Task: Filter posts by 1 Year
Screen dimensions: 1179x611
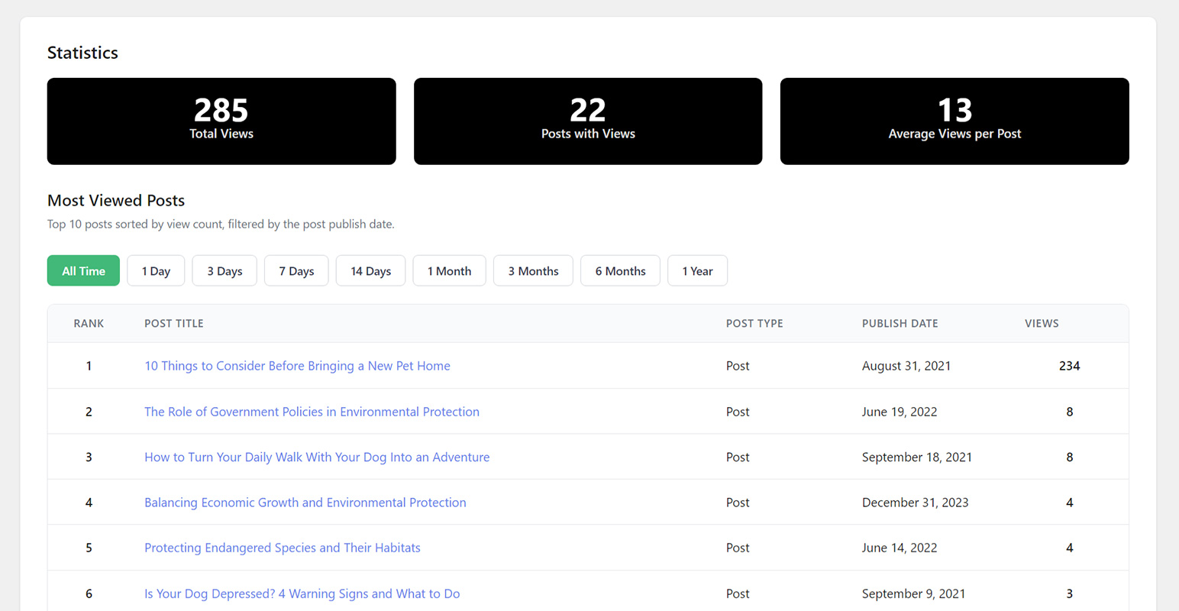Action: click(x=697, y=271)
